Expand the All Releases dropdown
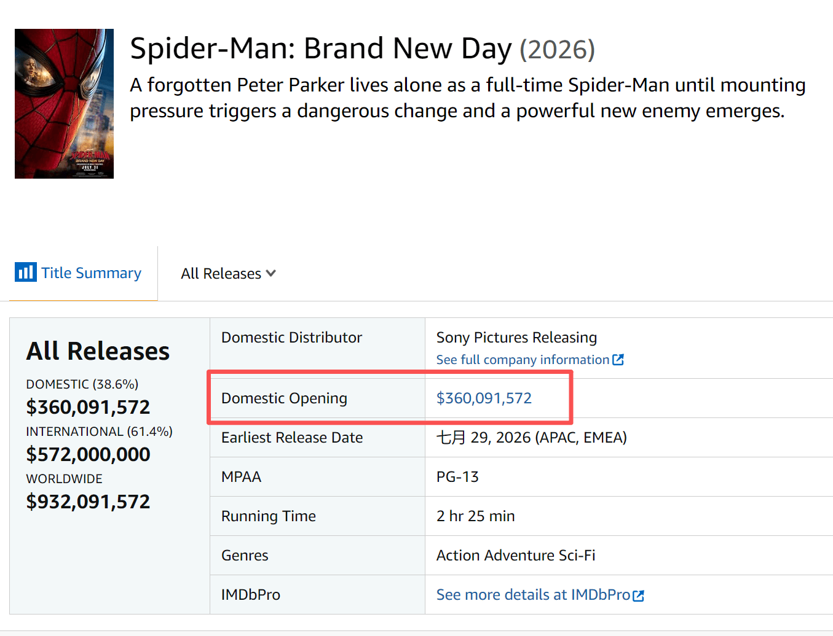Image resolution: width=833 pixels, height=636 pixels. [228, 273]
